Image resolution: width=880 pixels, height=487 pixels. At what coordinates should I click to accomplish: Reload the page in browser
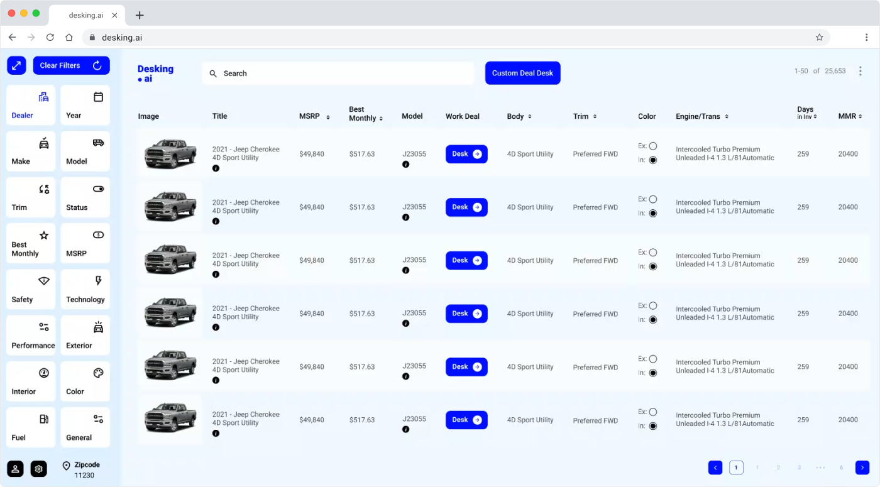point(50,38)
